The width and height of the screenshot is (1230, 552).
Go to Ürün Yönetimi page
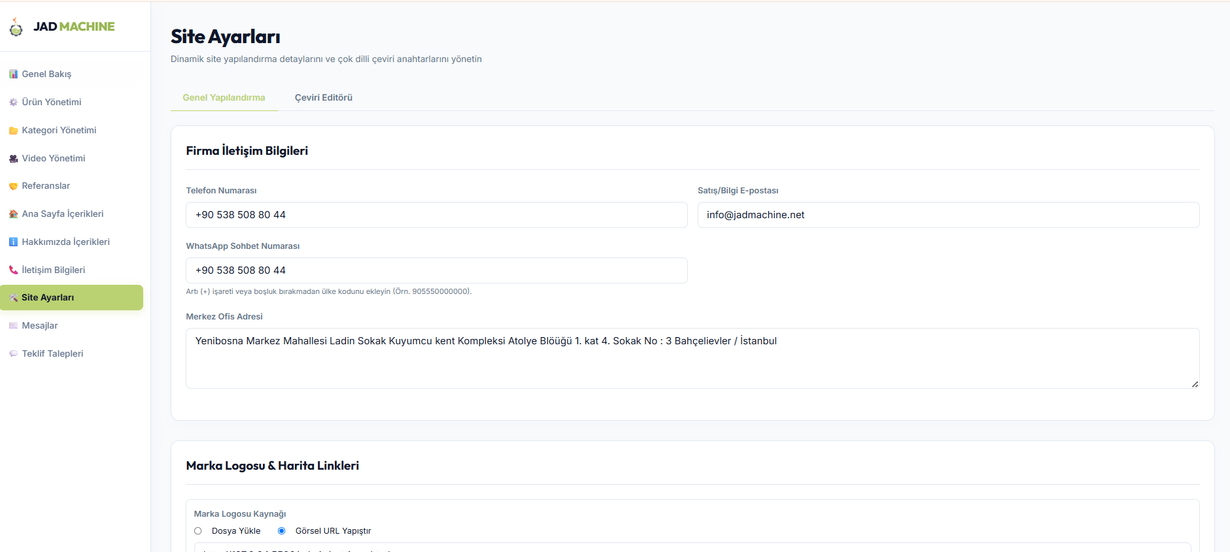72,103
